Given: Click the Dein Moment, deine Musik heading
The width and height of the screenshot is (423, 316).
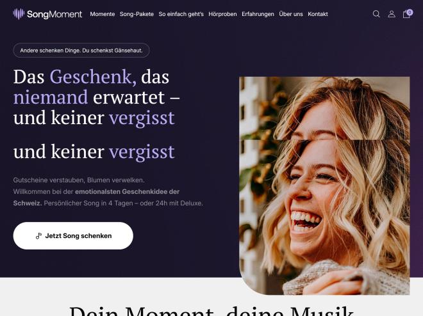Looking at the screenshot, I should point(211,311).
